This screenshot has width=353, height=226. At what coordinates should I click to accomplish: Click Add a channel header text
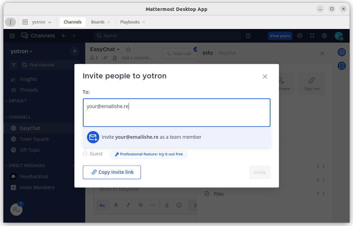click(x=137, y=58)
